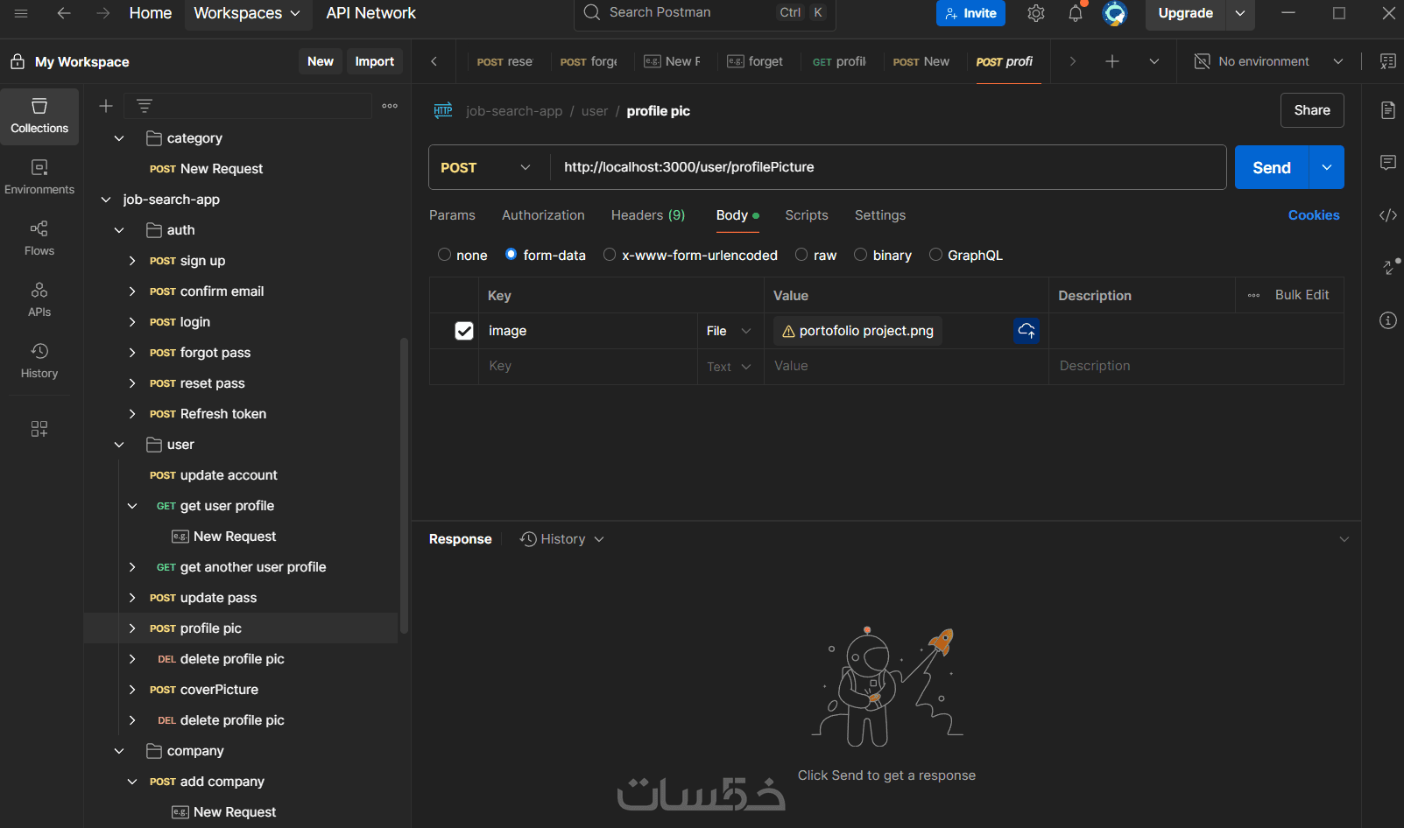
Task: Select the form-data body type
Action: coord(512,255)
